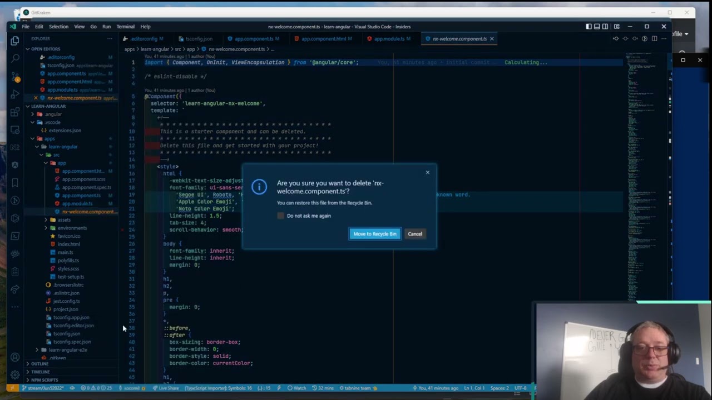Screen dimensions: 712x400
Task: Open Explorer's Views and More Actions ellipsis
Action: [110, 39]
